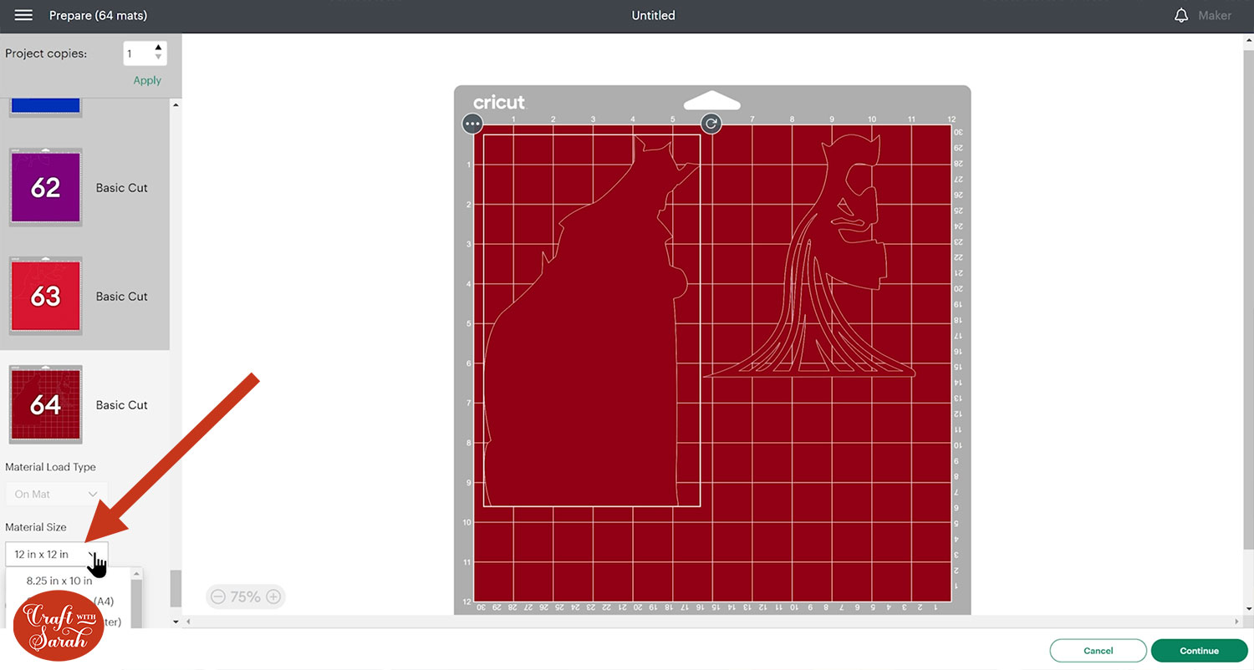1254x670 pixels.
Task: Select the dark red mat 64 thumbnail
Action: point(45,405)
